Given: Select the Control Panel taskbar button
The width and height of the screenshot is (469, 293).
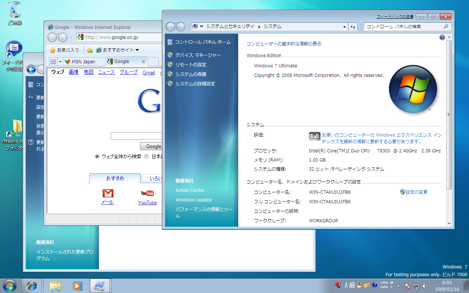Looking at the screenshot, I should pos(100,286).
